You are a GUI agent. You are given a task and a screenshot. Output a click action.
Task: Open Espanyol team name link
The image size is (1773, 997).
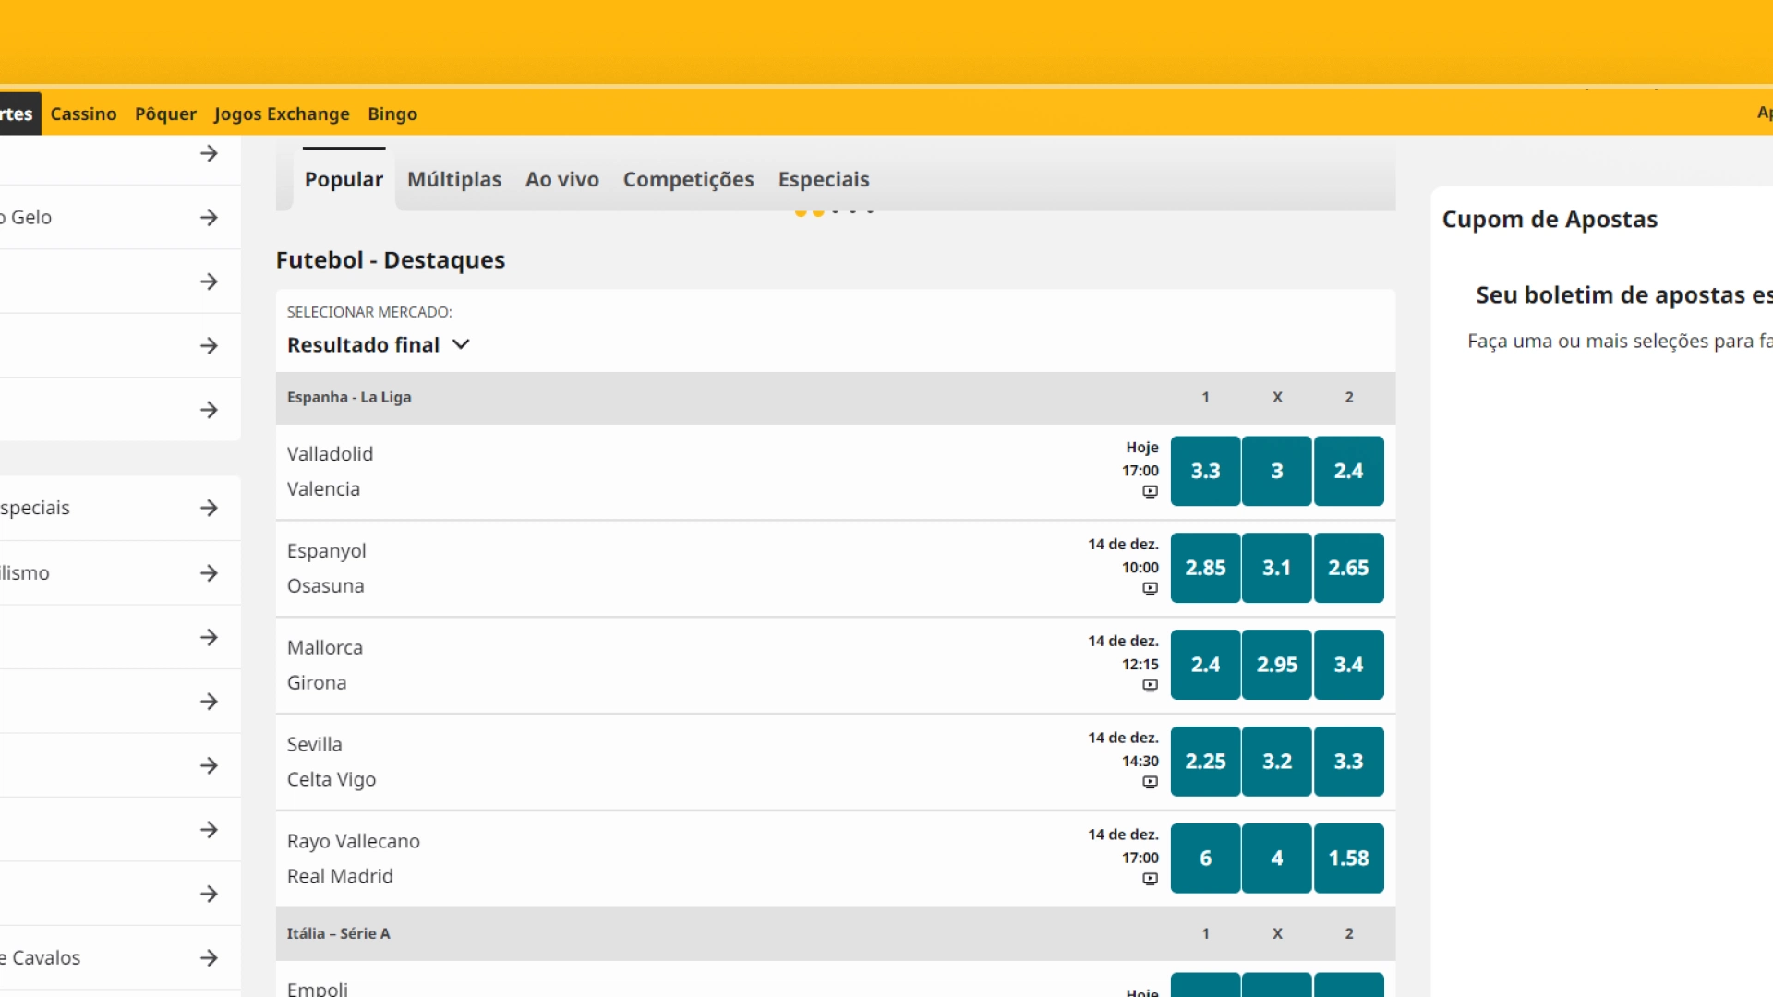(326, 551)
